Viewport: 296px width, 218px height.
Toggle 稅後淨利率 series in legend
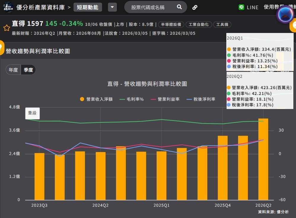(201, 99)
